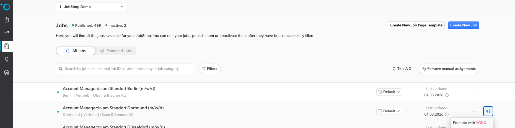The width and height of the screenshot is (515, 128).
Task: Open three-dot menu for Dortmund job
Action: pyautogui.click(x=474, y=111)
